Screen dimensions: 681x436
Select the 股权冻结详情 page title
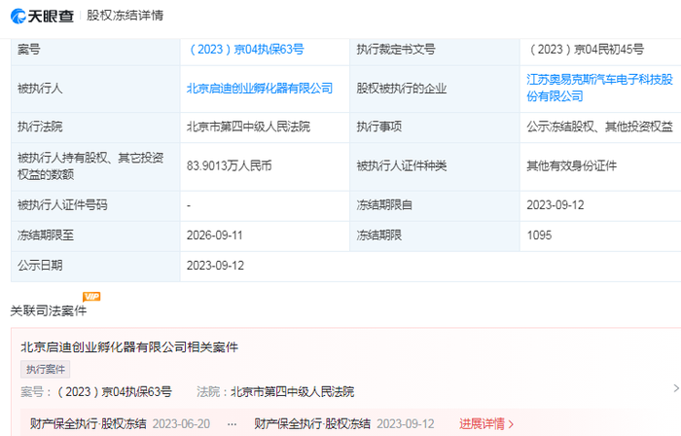pyautogui.click(x=125, y=16)
